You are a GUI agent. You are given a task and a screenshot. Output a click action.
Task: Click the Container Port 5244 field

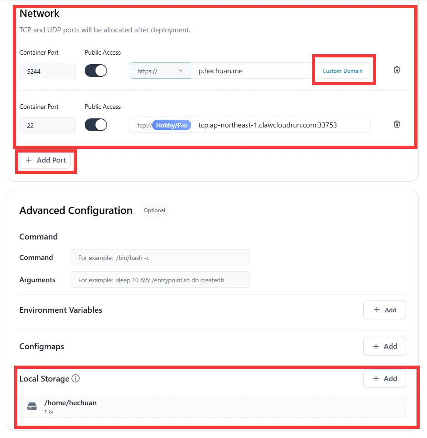pos(47,71)
